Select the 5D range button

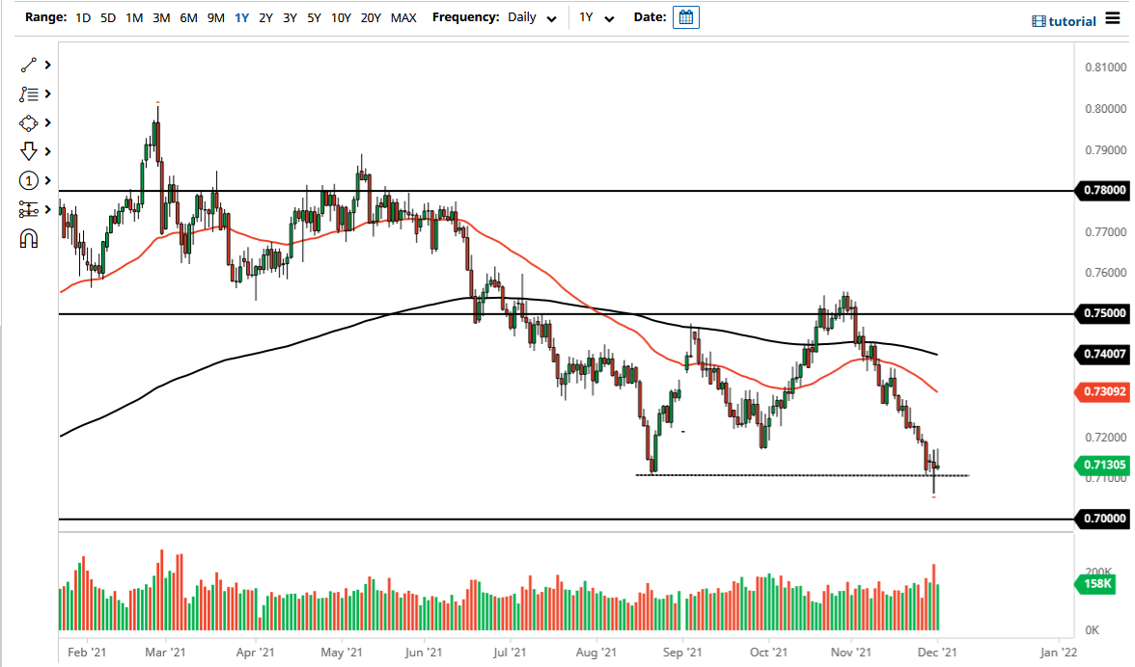107,17
